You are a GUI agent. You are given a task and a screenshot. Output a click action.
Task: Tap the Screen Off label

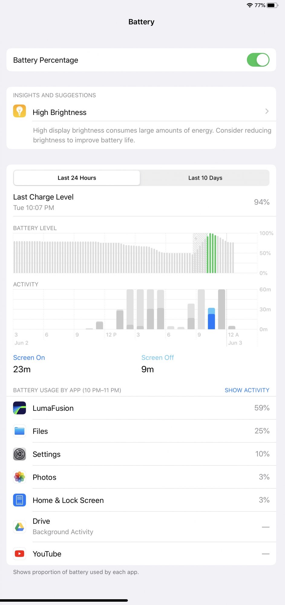[x=157, y=358]
